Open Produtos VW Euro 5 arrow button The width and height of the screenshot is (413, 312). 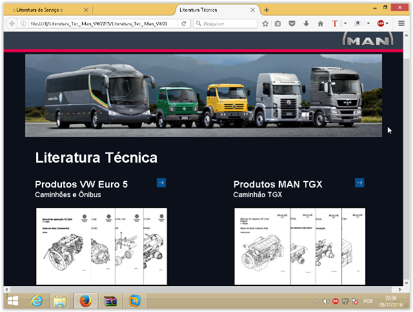[161, 183]
